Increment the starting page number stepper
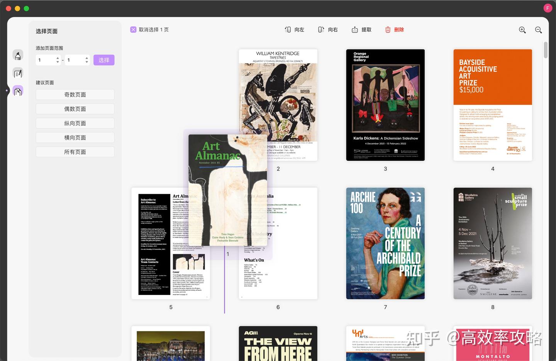The image size is (556, 361). [57, 58]
